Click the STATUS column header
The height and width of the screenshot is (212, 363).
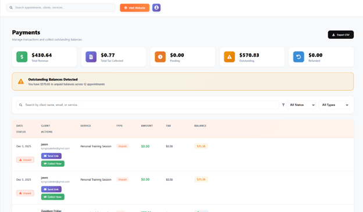[x=21, y=132]
